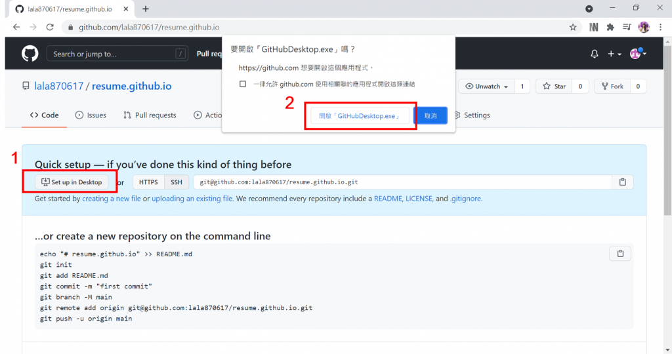Click the star count 0
Image resolution: width=672 pixels, height=354 pixels.
point(580,86)
